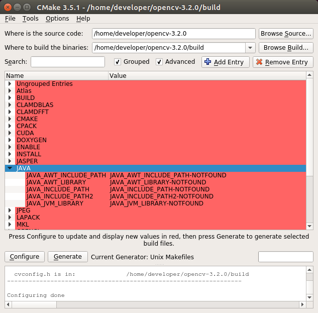The height and width of the screenshot is (313, 318).
Task: Click the 'Current Generator: Unix Makefiles' label
Action: click(x=142, y=257)
